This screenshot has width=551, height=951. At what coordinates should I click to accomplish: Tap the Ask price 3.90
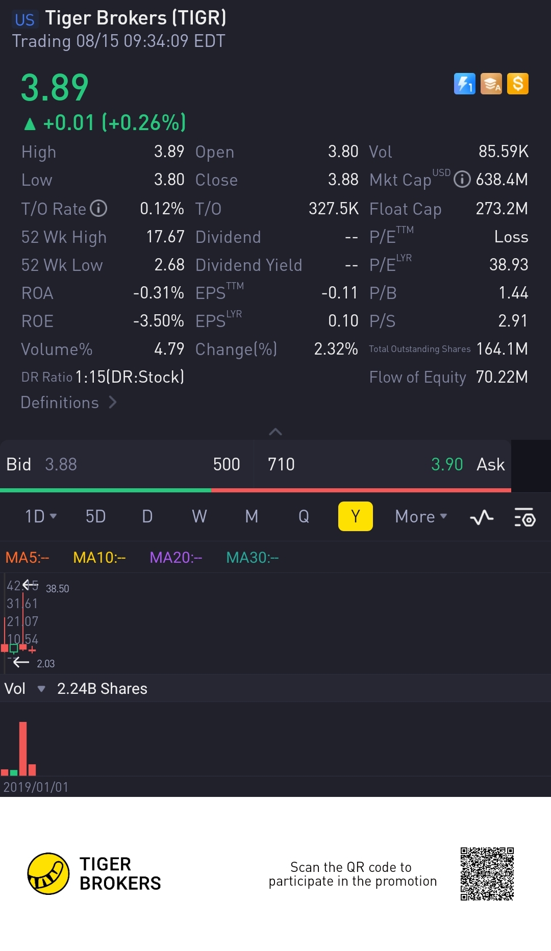pyautogui.click(x=446, y=464)
